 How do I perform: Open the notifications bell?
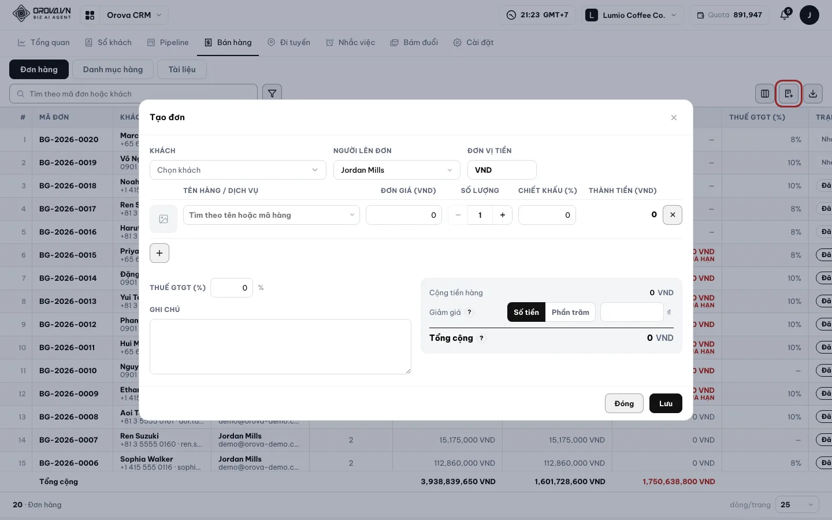coord(785,15)
